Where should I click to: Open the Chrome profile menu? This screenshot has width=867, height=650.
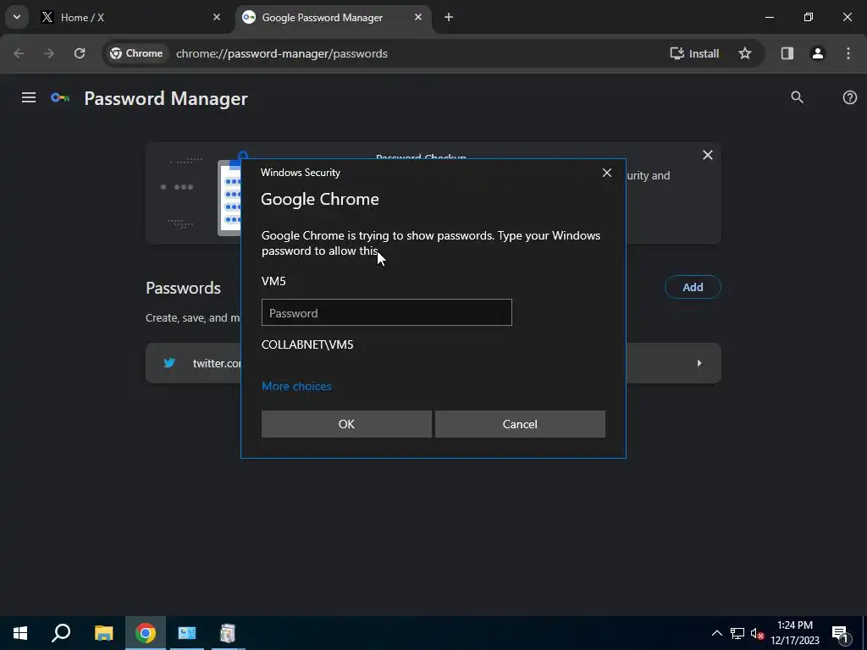817,53
